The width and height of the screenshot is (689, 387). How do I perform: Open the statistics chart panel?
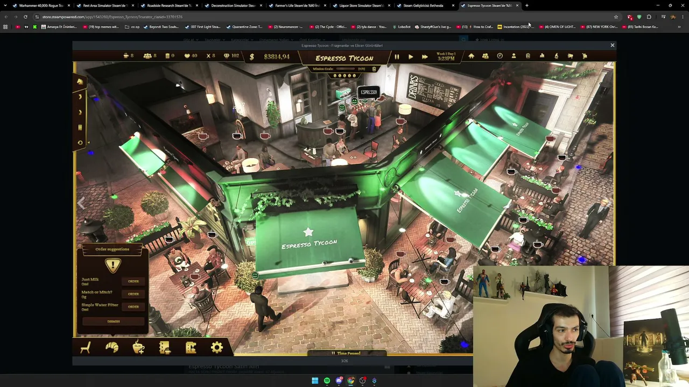[x=542, y=56]
